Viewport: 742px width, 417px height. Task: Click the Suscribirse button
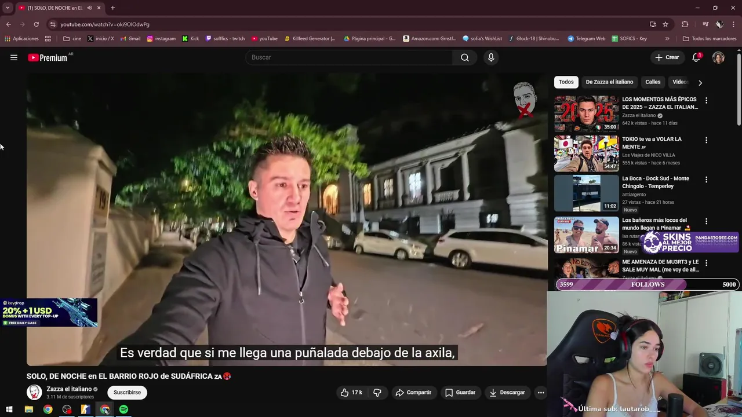(127, 392)
